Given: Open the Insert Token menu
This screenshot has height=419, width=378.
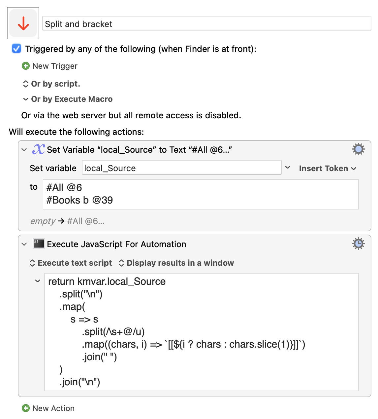Looking at the screenshot, I should click(x=327, y=169).
